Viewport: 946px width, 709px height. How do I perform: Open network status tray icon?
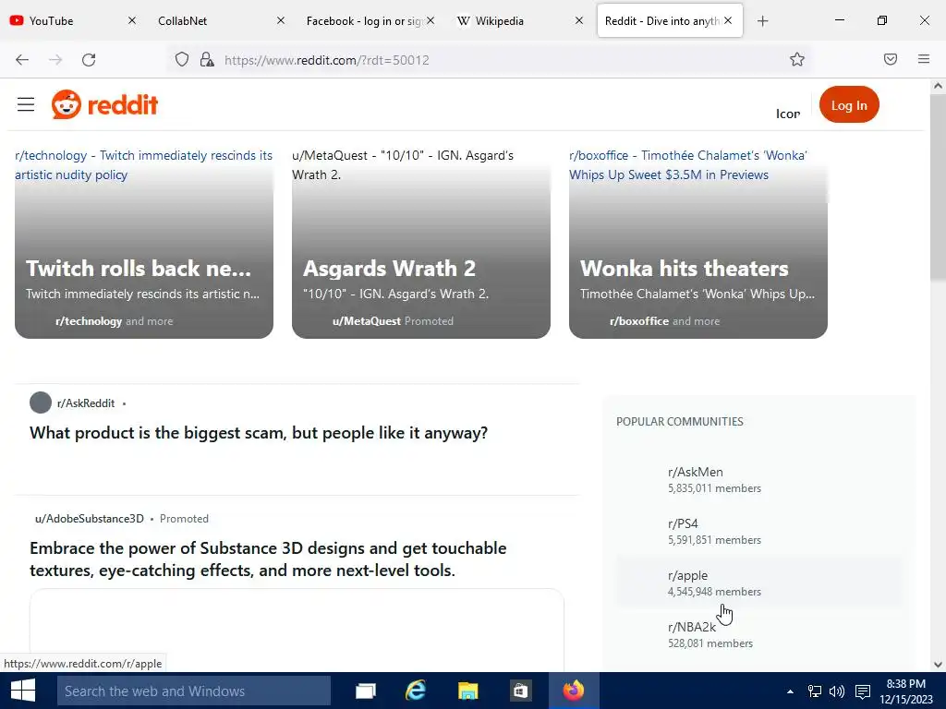(815, 691)
